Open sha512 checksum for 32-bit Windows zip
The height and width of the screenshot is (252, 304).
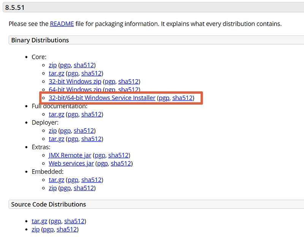(x=128, y=81)
